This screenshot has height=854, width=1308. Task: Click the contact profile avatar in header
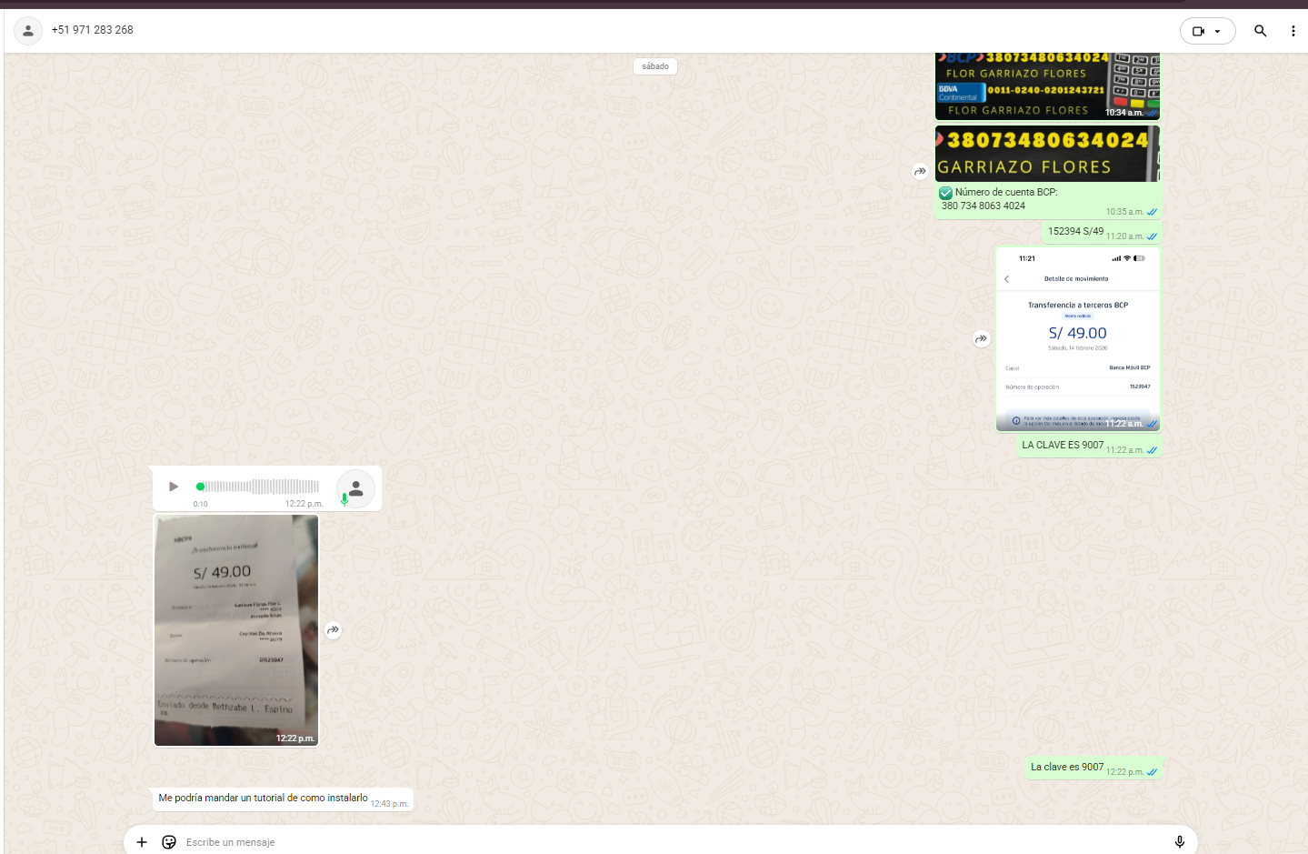tap(28, 30)
